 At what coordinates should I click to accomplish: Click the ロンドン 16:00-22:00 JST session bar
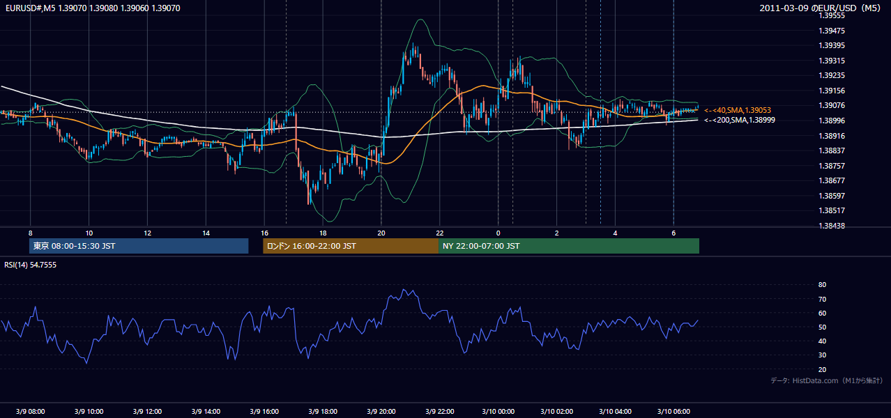click(x=351, y=246)
